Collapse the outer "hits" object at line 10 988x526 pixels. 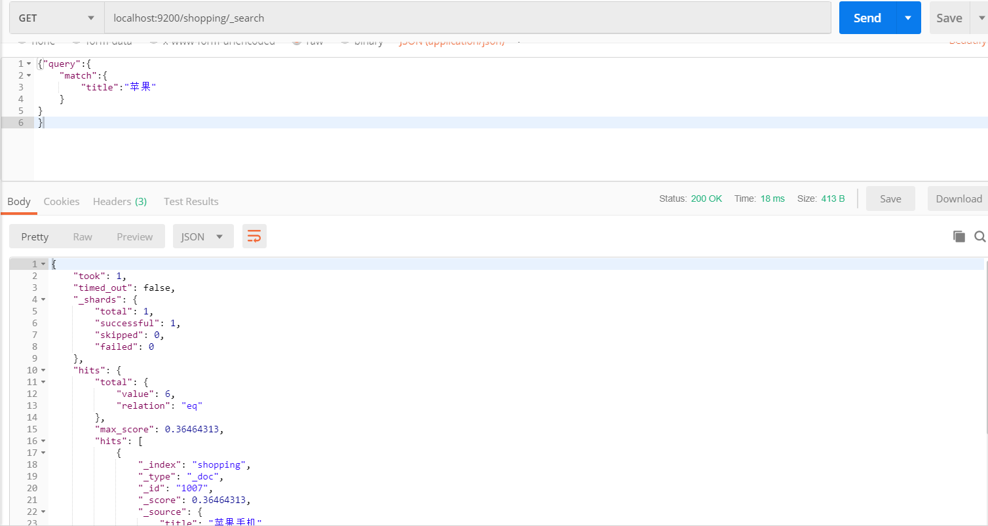[43, 370]
